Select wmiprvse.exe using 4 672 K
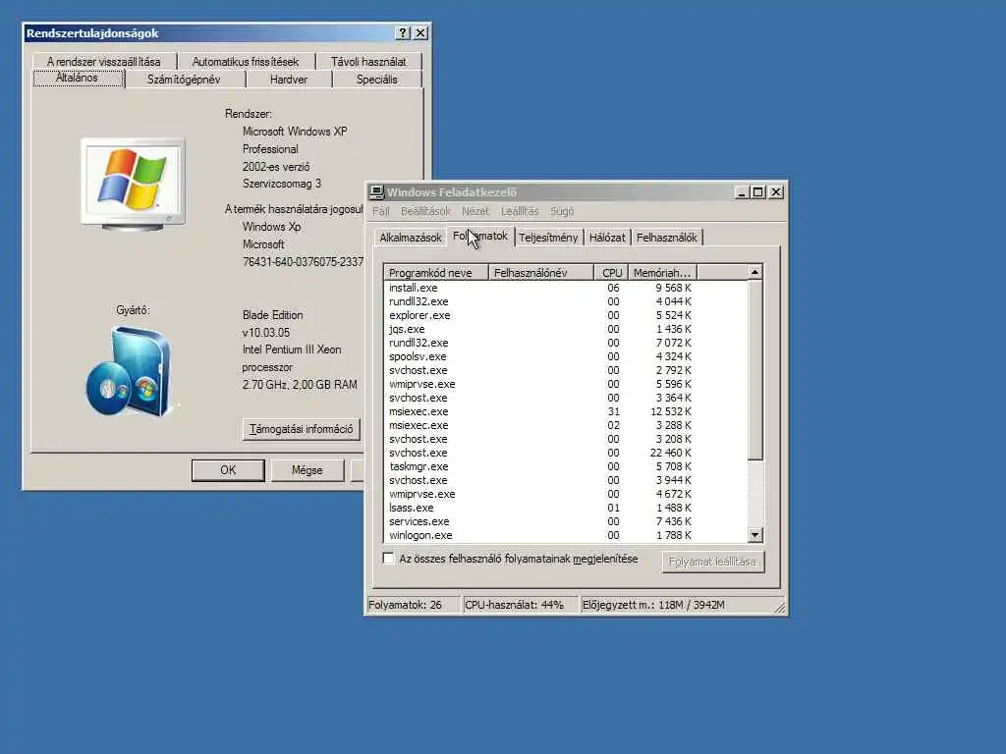1006x754 pixels. 566,494
